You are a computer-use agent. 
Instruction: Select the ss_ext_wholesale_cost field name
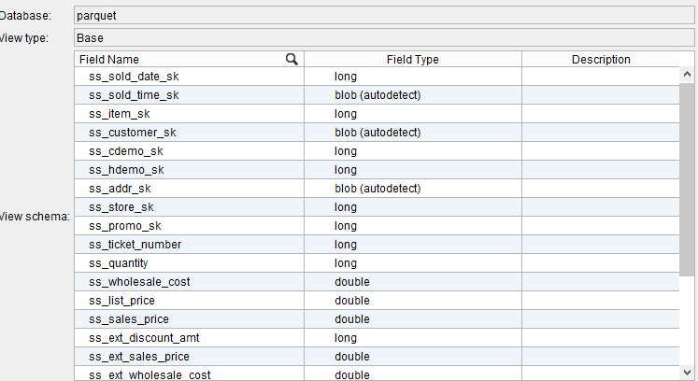tap(150, 374)
